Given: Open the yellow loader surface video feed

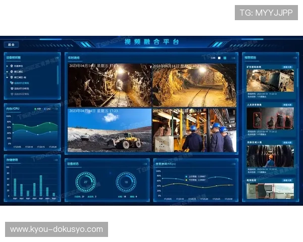Looking at the screenshot, I should 109,130.
